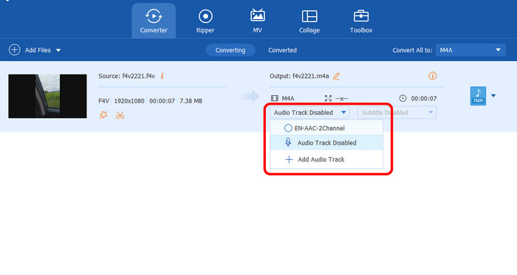Image resolution: width=517 pixels, height=275 pixels.
Task: Choose Audio Track Disabled in the list
Action: (326, 143)
